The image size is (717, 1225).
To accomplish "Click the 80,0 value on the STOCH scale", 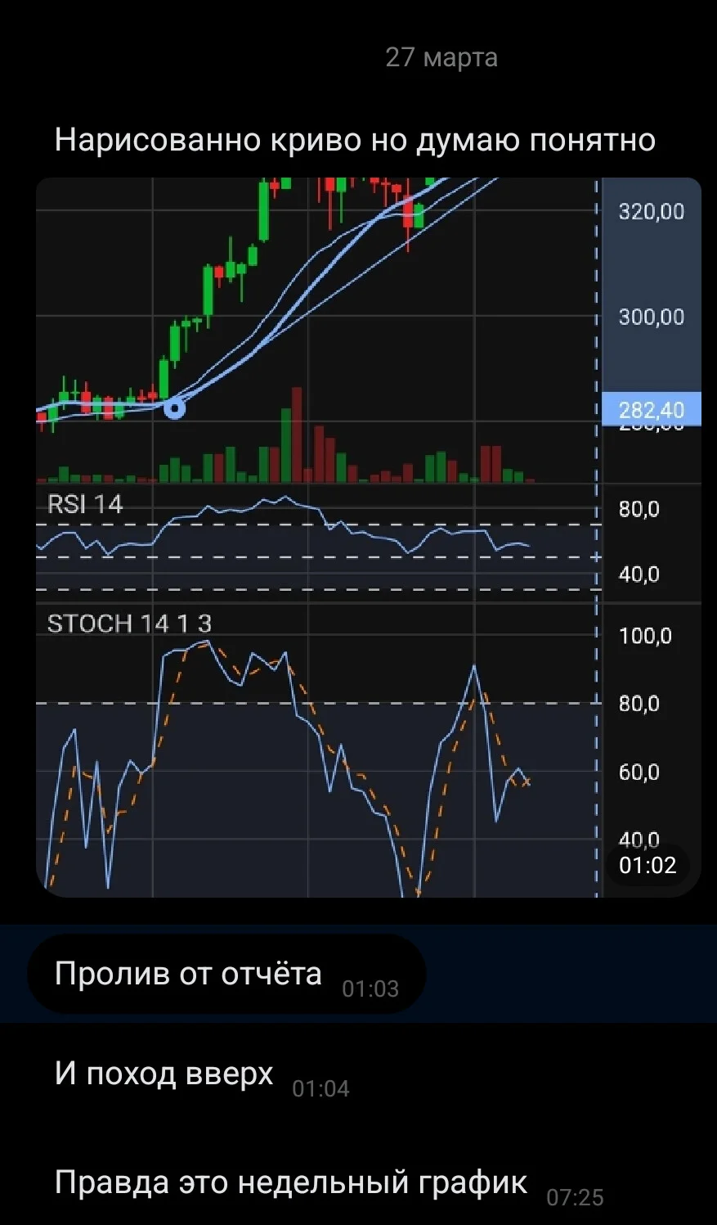I will (x=639, y=704).
